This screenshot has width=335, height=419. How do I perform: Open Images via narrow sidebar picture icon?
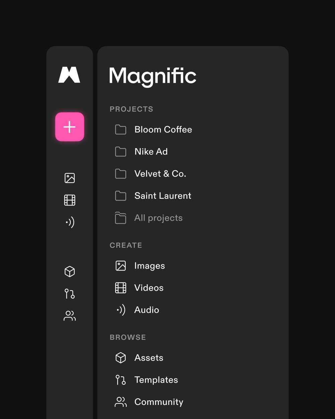pos(70,178)
